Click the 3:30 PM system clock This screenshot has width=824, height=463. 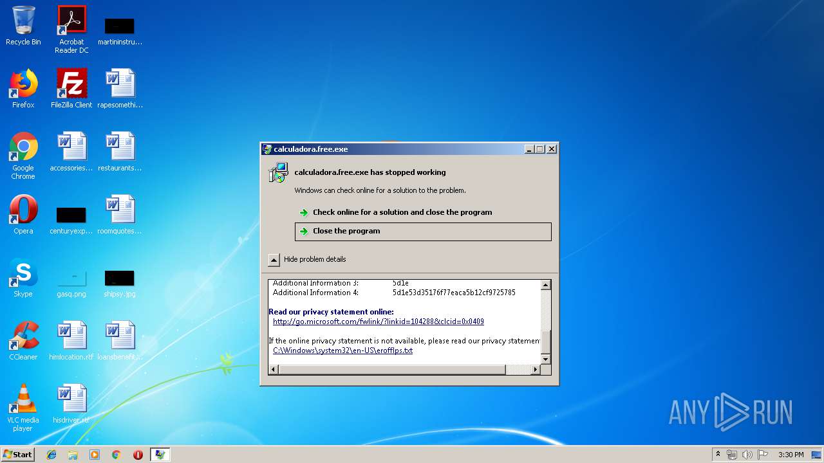click(x=791, y=455)
